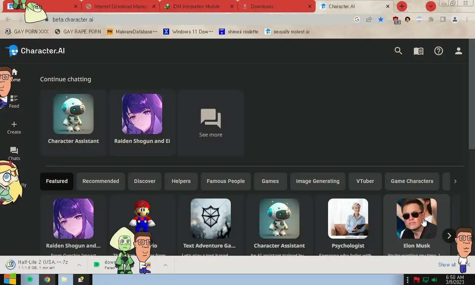Open Chats in the left sidebar
The height and width of the screenshot is (285, 475).
(x=14, y=154)
